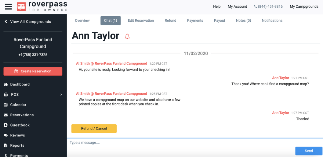Click the Guestbook contact icon
This screenshot has width=323, height=157.
6,125
